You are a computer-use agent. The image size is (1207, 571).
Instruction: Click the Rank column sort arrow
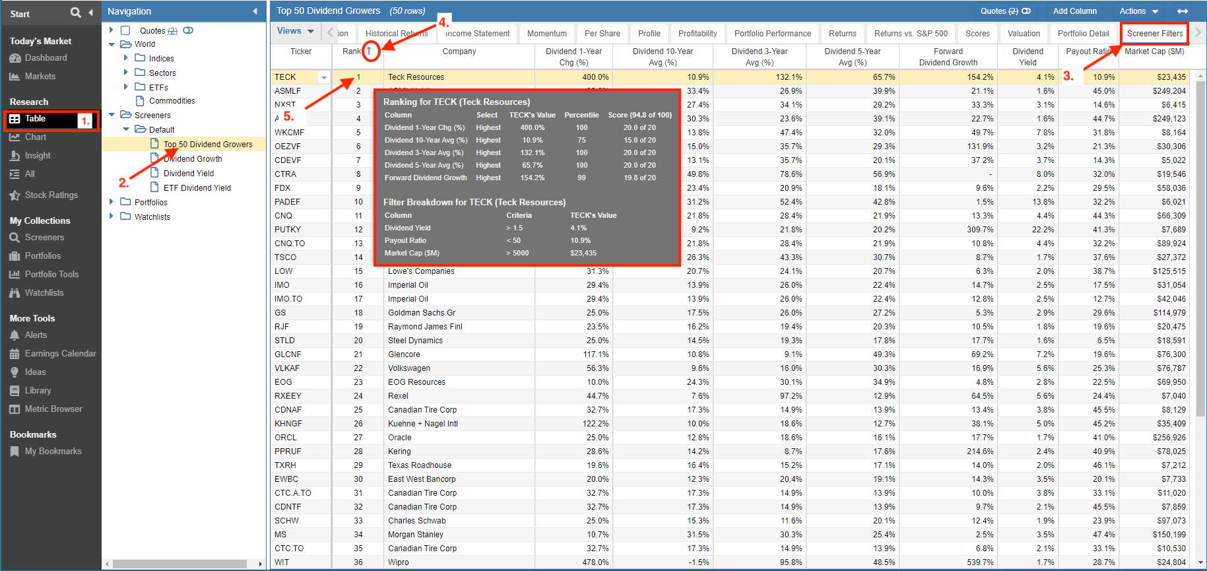click(x=370, y=51)
